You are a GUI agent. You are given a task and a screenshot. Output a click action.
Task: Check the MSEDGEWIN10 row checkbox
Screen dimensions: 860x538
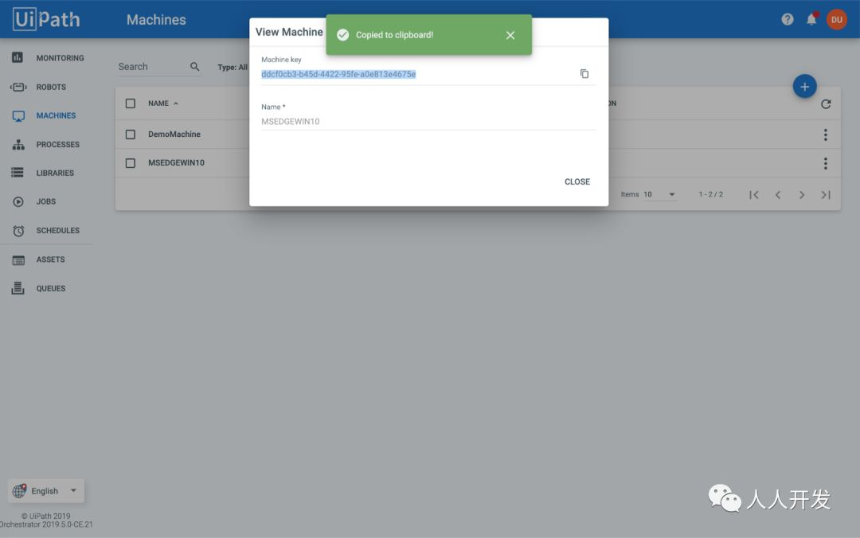click(130, 163)
